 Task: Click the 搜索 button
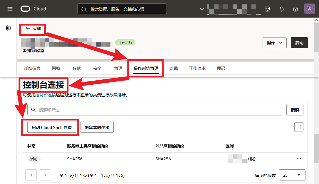click(x=295, y=110)
